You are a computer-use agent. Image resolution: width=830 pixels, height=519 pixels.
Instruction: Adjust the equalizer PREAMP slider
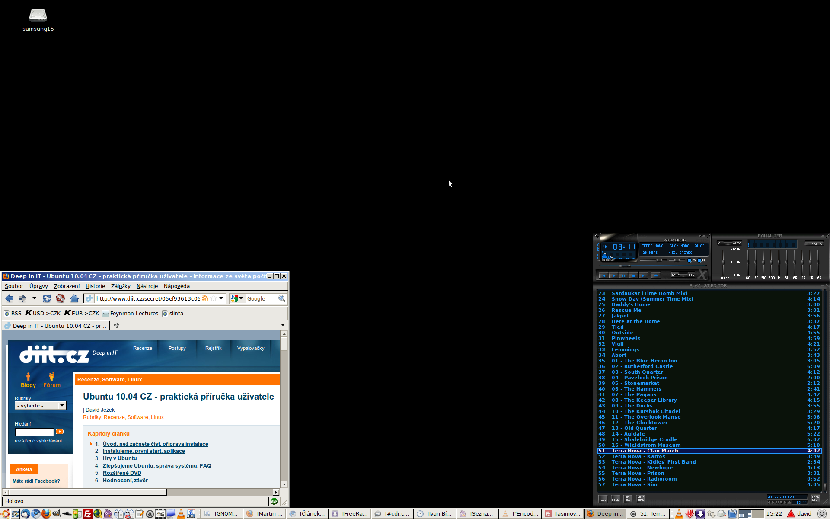pos(723,262)
